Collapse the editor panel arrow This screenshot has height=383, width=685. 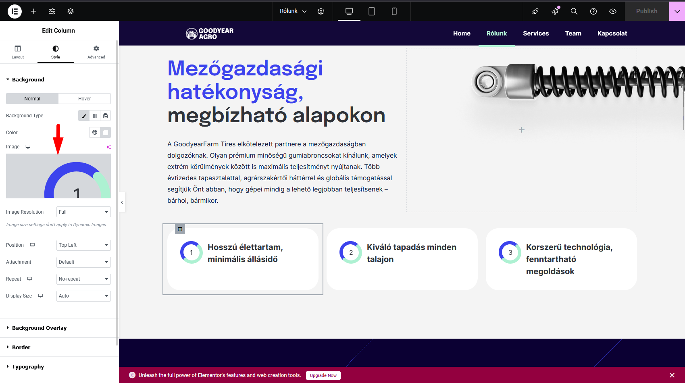(122, 202)
